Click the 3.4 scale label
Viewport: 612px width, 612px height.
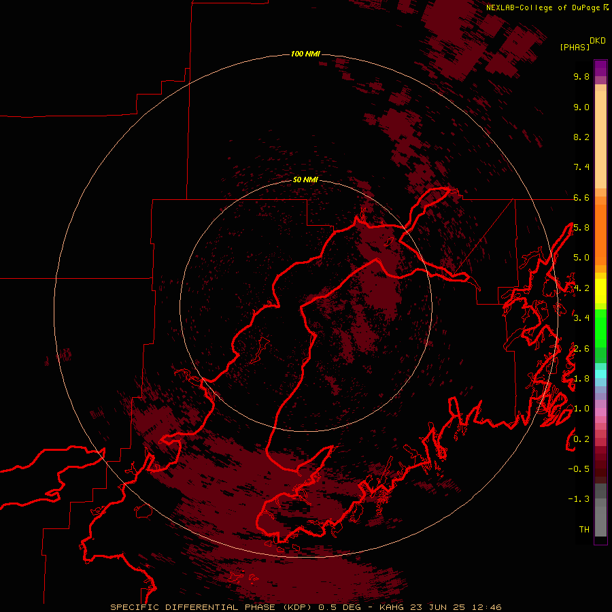tap(581, 318)
